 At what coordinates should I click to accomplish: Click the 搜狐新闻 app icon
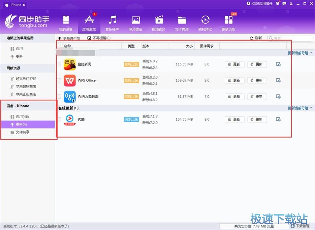pos(70,64)
